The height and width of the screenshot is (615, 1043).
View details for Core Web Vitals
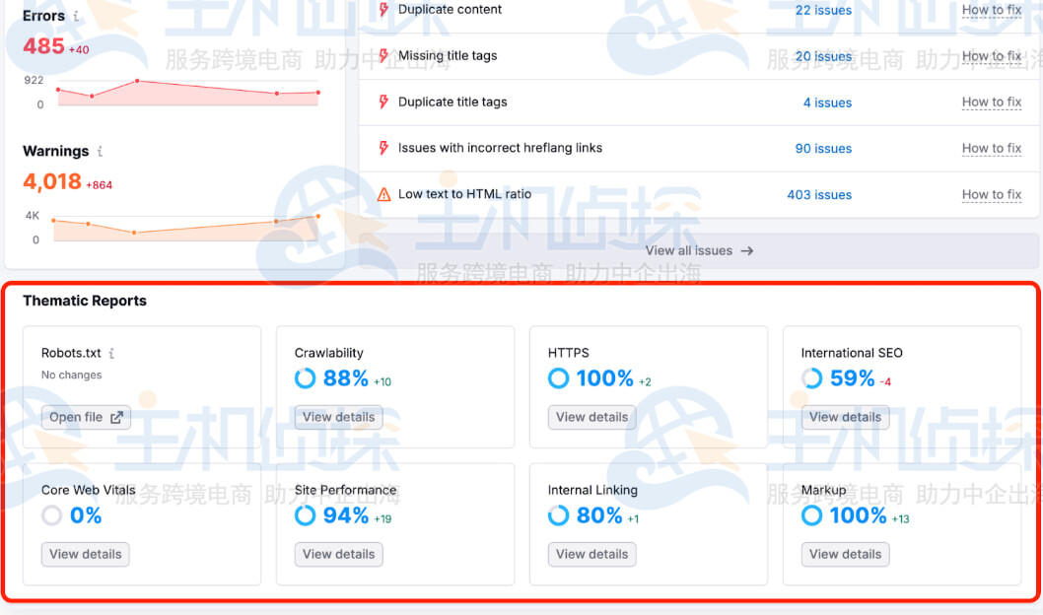[x=85, y=554]
